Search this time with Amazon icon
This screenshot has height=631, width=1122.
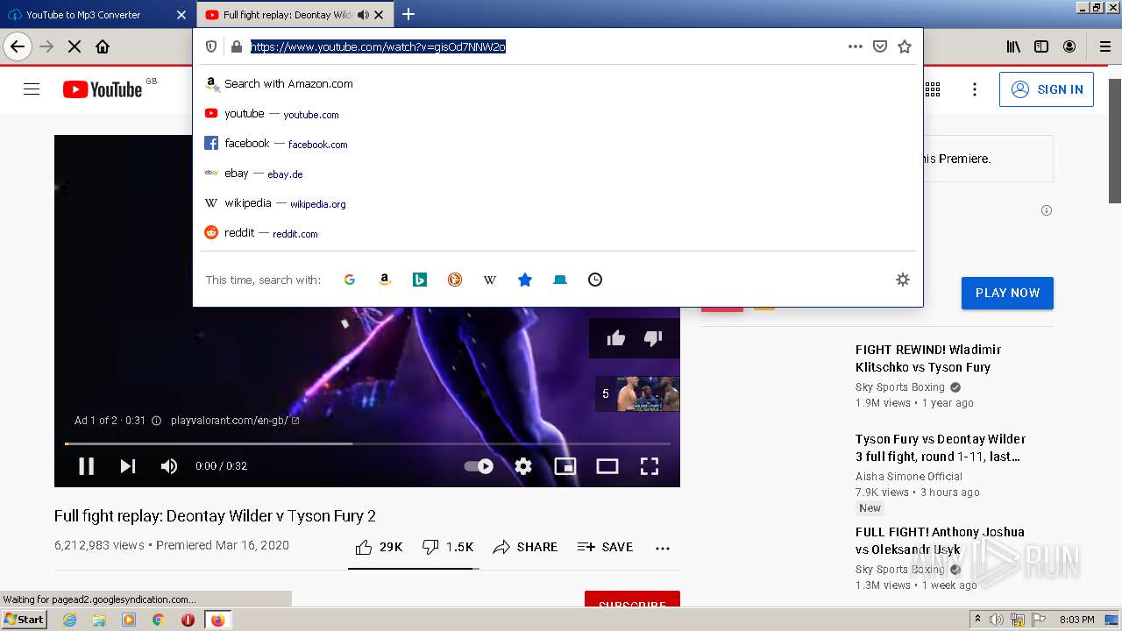384,280
